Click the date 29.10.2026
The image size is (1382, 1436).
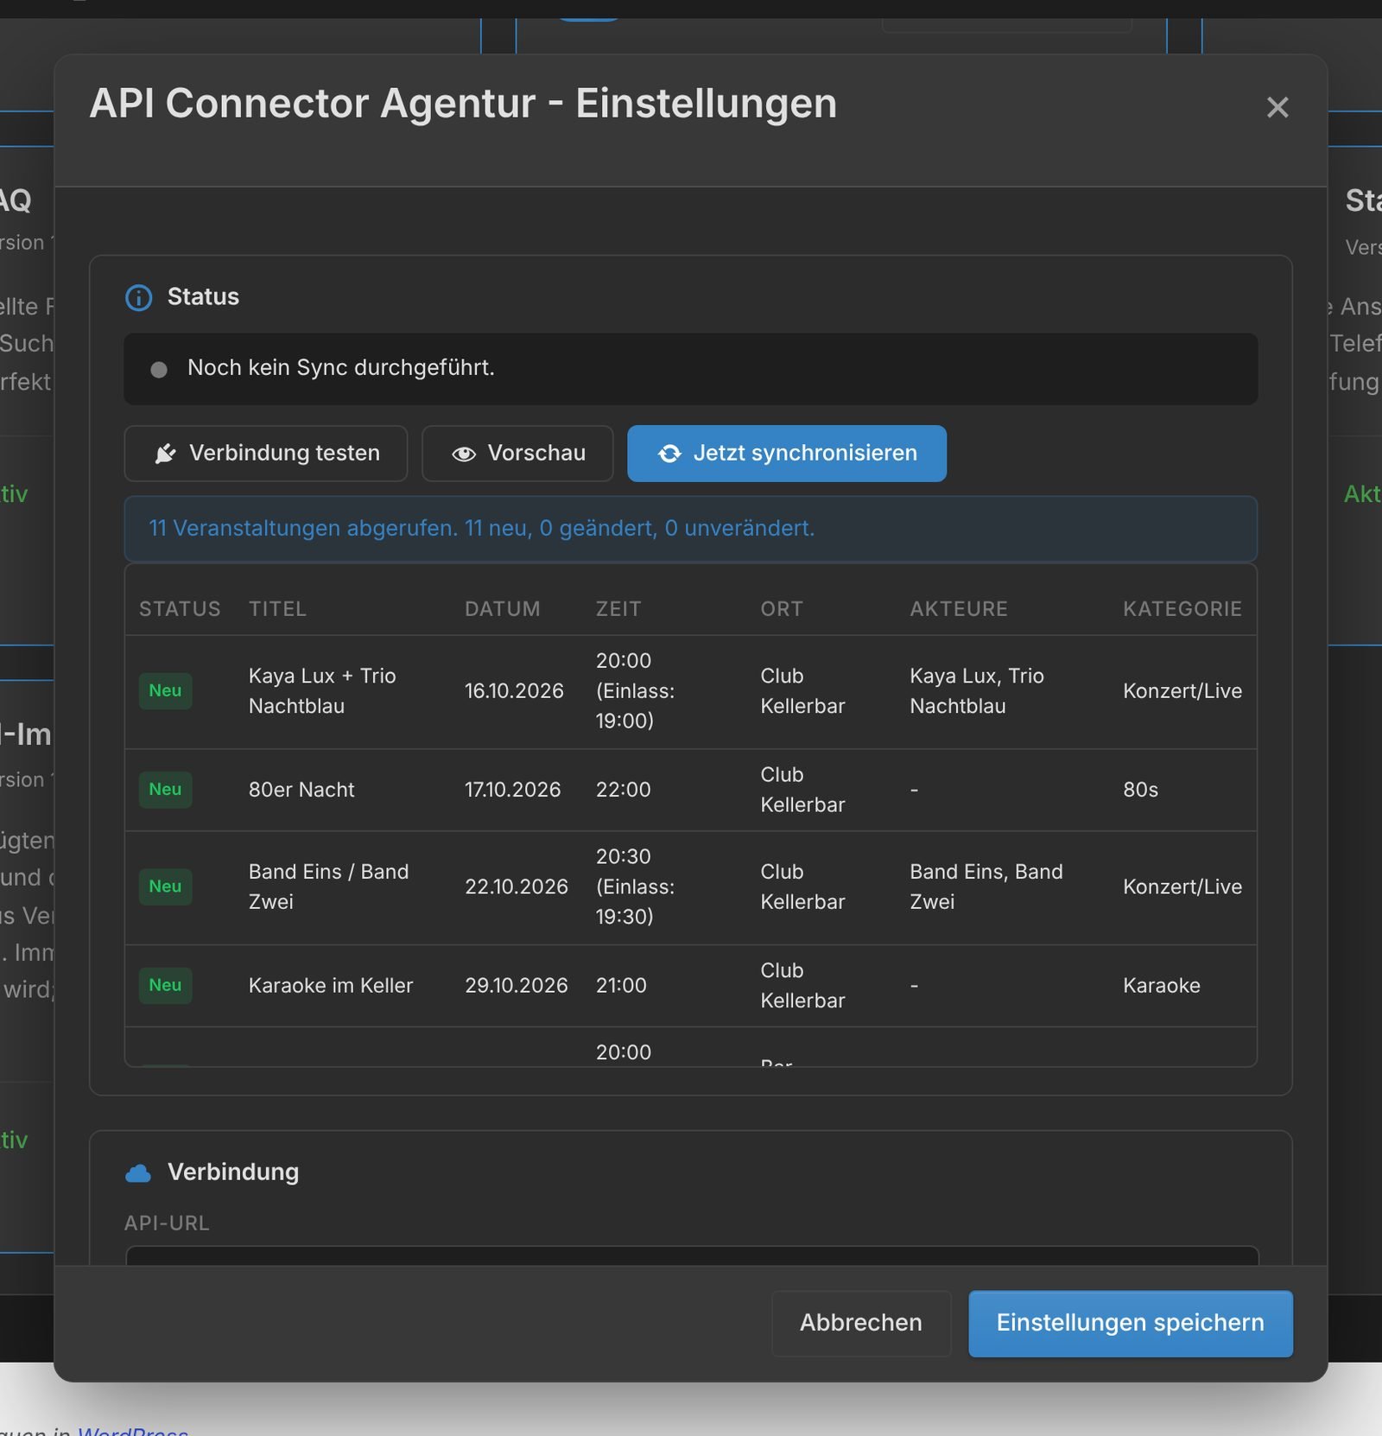tap(517, 986)
